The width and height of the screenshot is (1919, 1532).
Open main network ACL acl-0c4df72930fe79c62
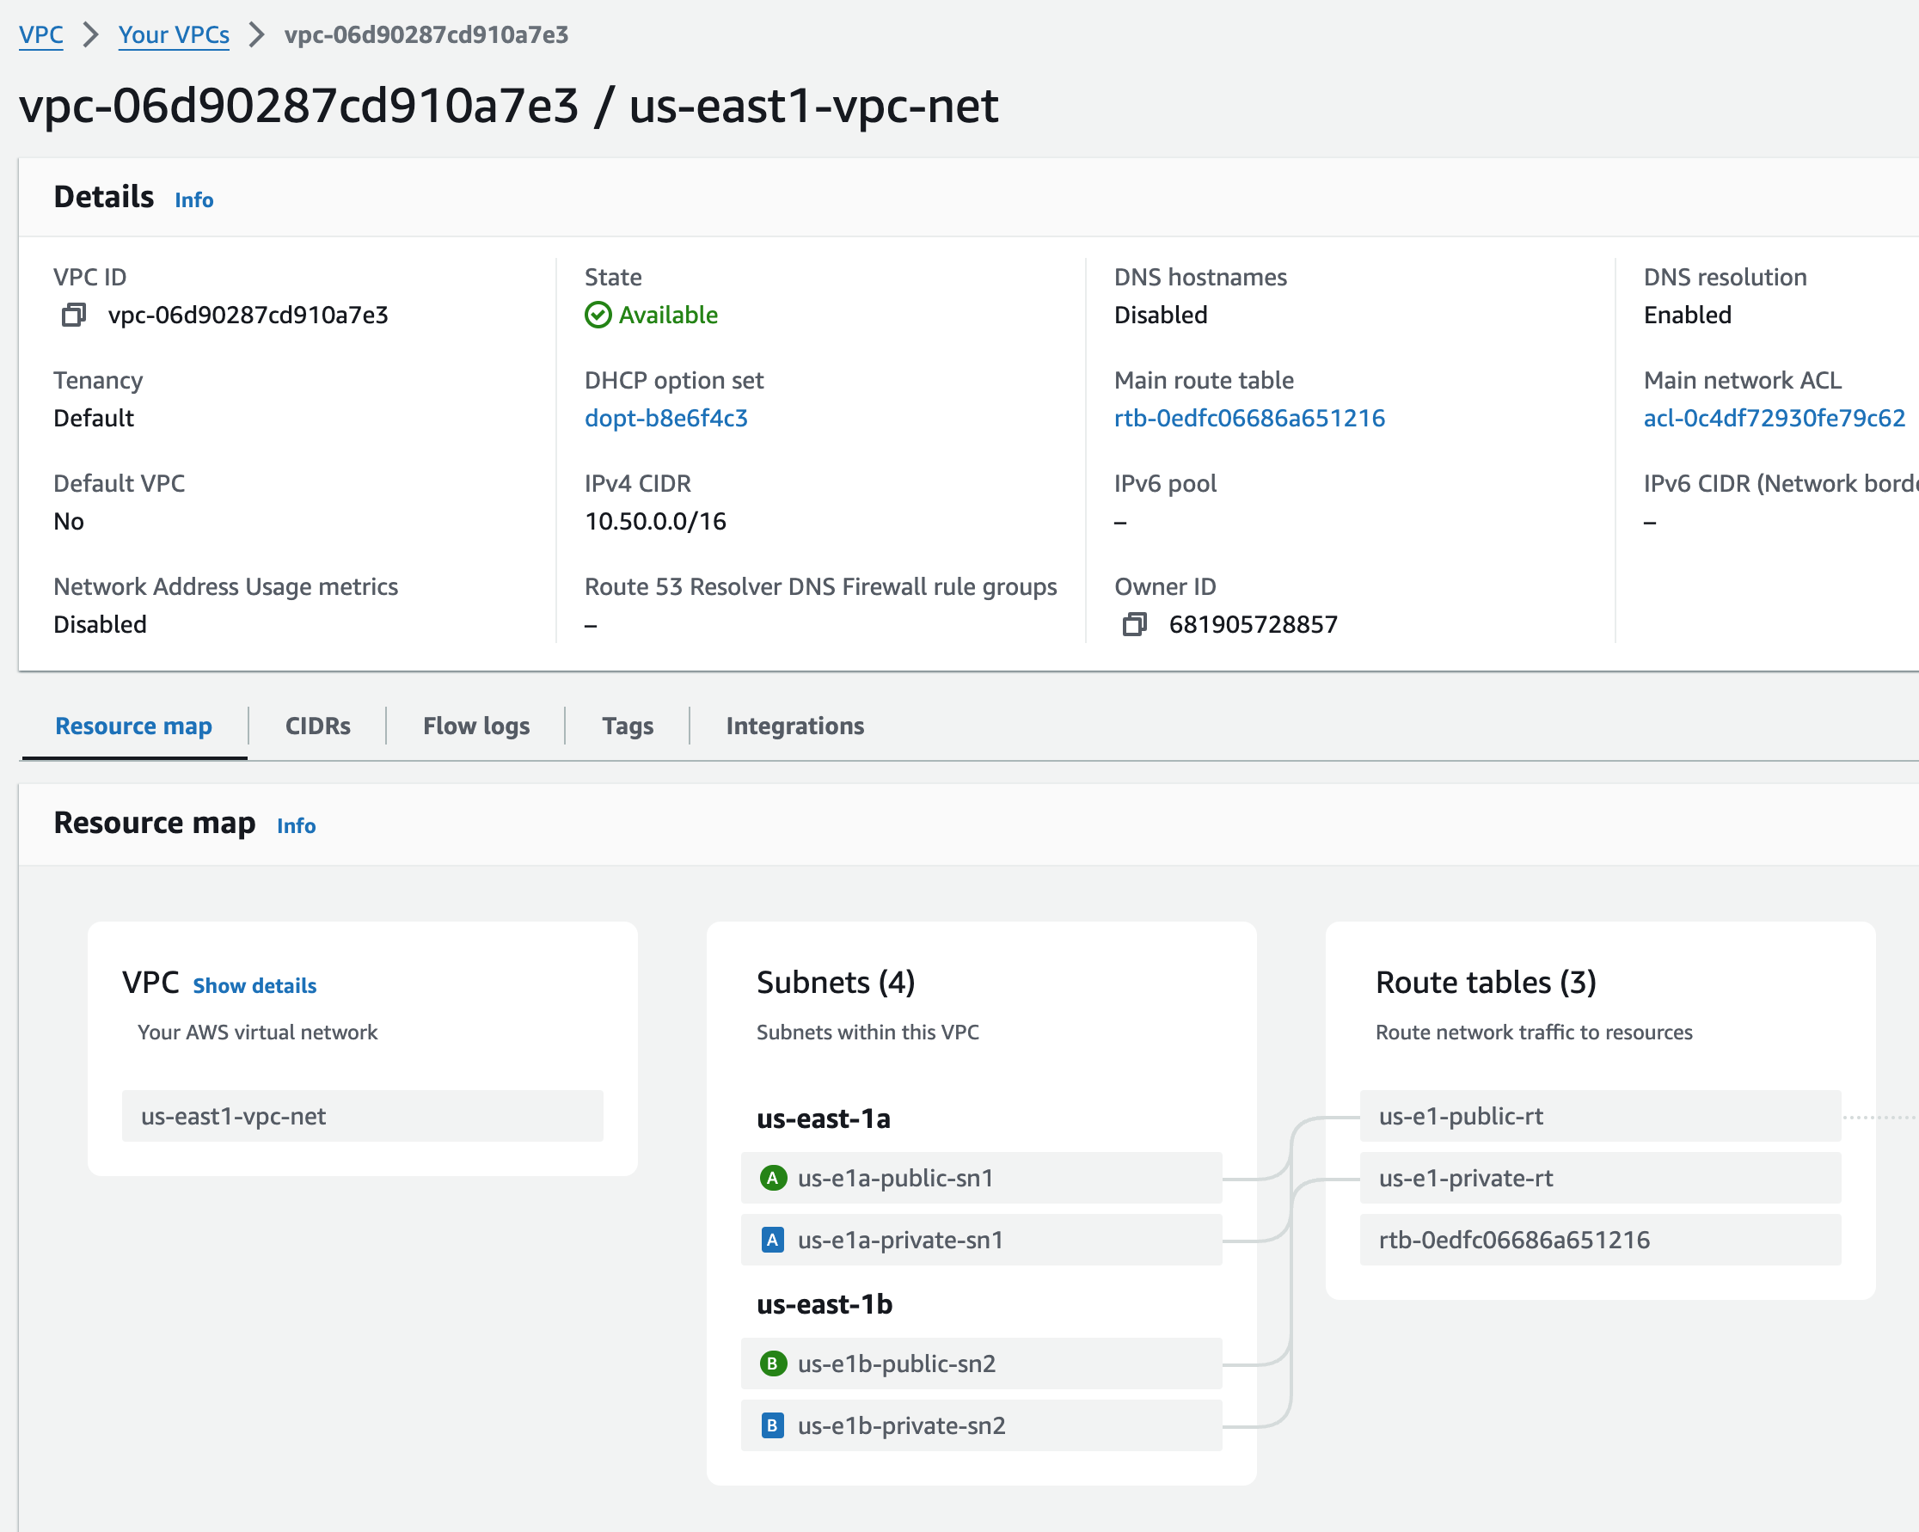tap(1774, 419)
